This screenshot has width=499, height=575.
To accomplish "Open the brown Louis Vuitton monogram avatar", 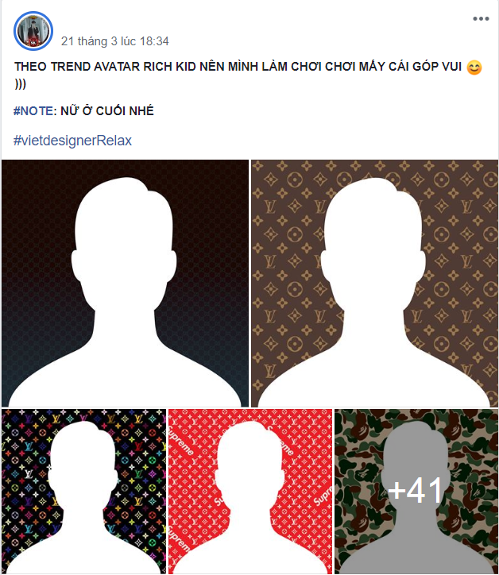I will pyautogui.click(x=374, y=283).
